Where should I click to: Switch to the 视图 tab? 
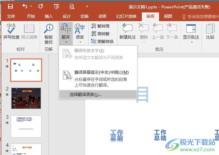coord(168,16)
